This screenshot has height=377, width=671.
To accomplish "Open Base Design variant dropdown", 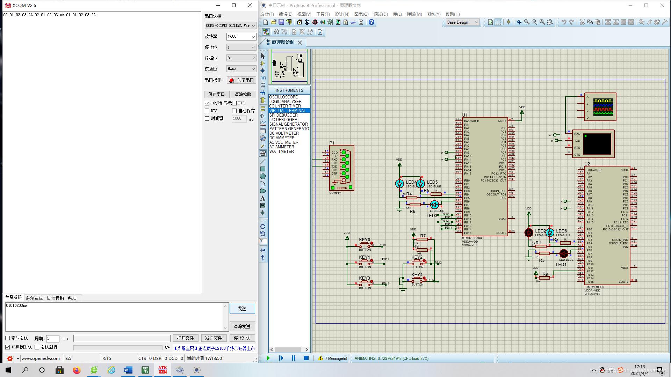I will tap(463, 22).
